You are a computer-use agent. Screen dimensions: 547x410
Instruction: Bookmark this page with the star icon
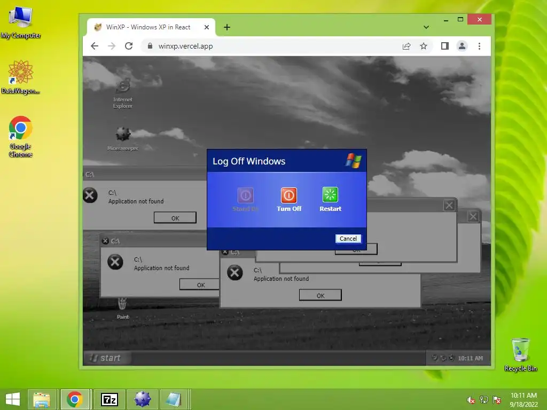424,46
